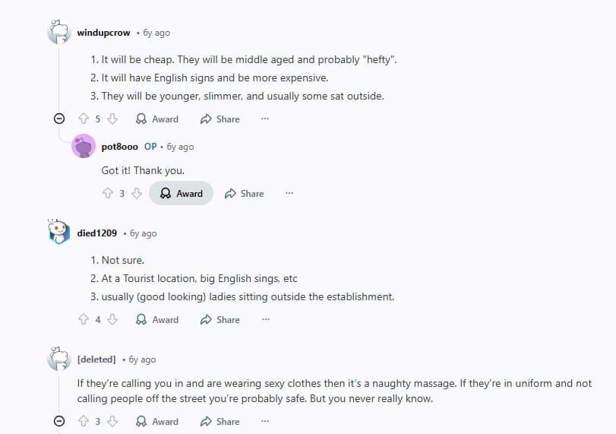The width and height of the screenshot is (616, 434).
Task: Upvote the deleted user's comment
Action: (x=84, y=421)
